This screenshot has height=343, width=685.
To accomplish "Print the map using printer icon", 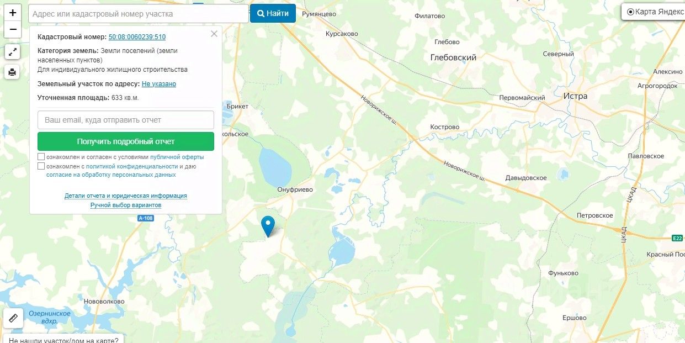I will 12,72.
